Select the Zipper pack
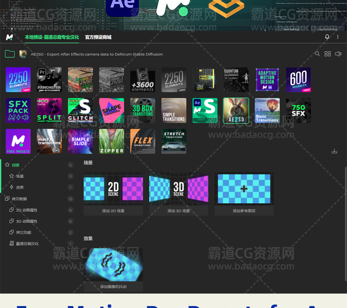The image size is (347, 308). coord(112,141)
